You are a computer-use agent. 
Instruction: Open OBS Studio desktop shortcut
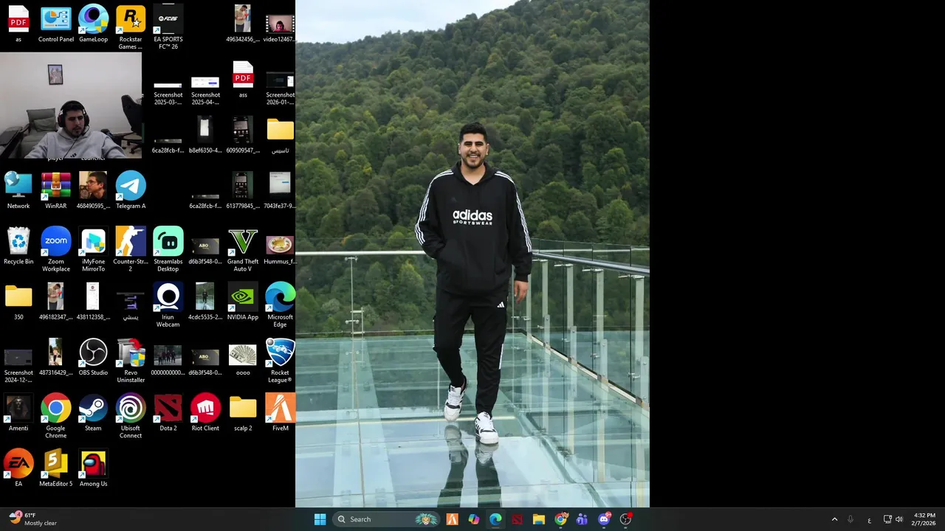pos(93,358)
